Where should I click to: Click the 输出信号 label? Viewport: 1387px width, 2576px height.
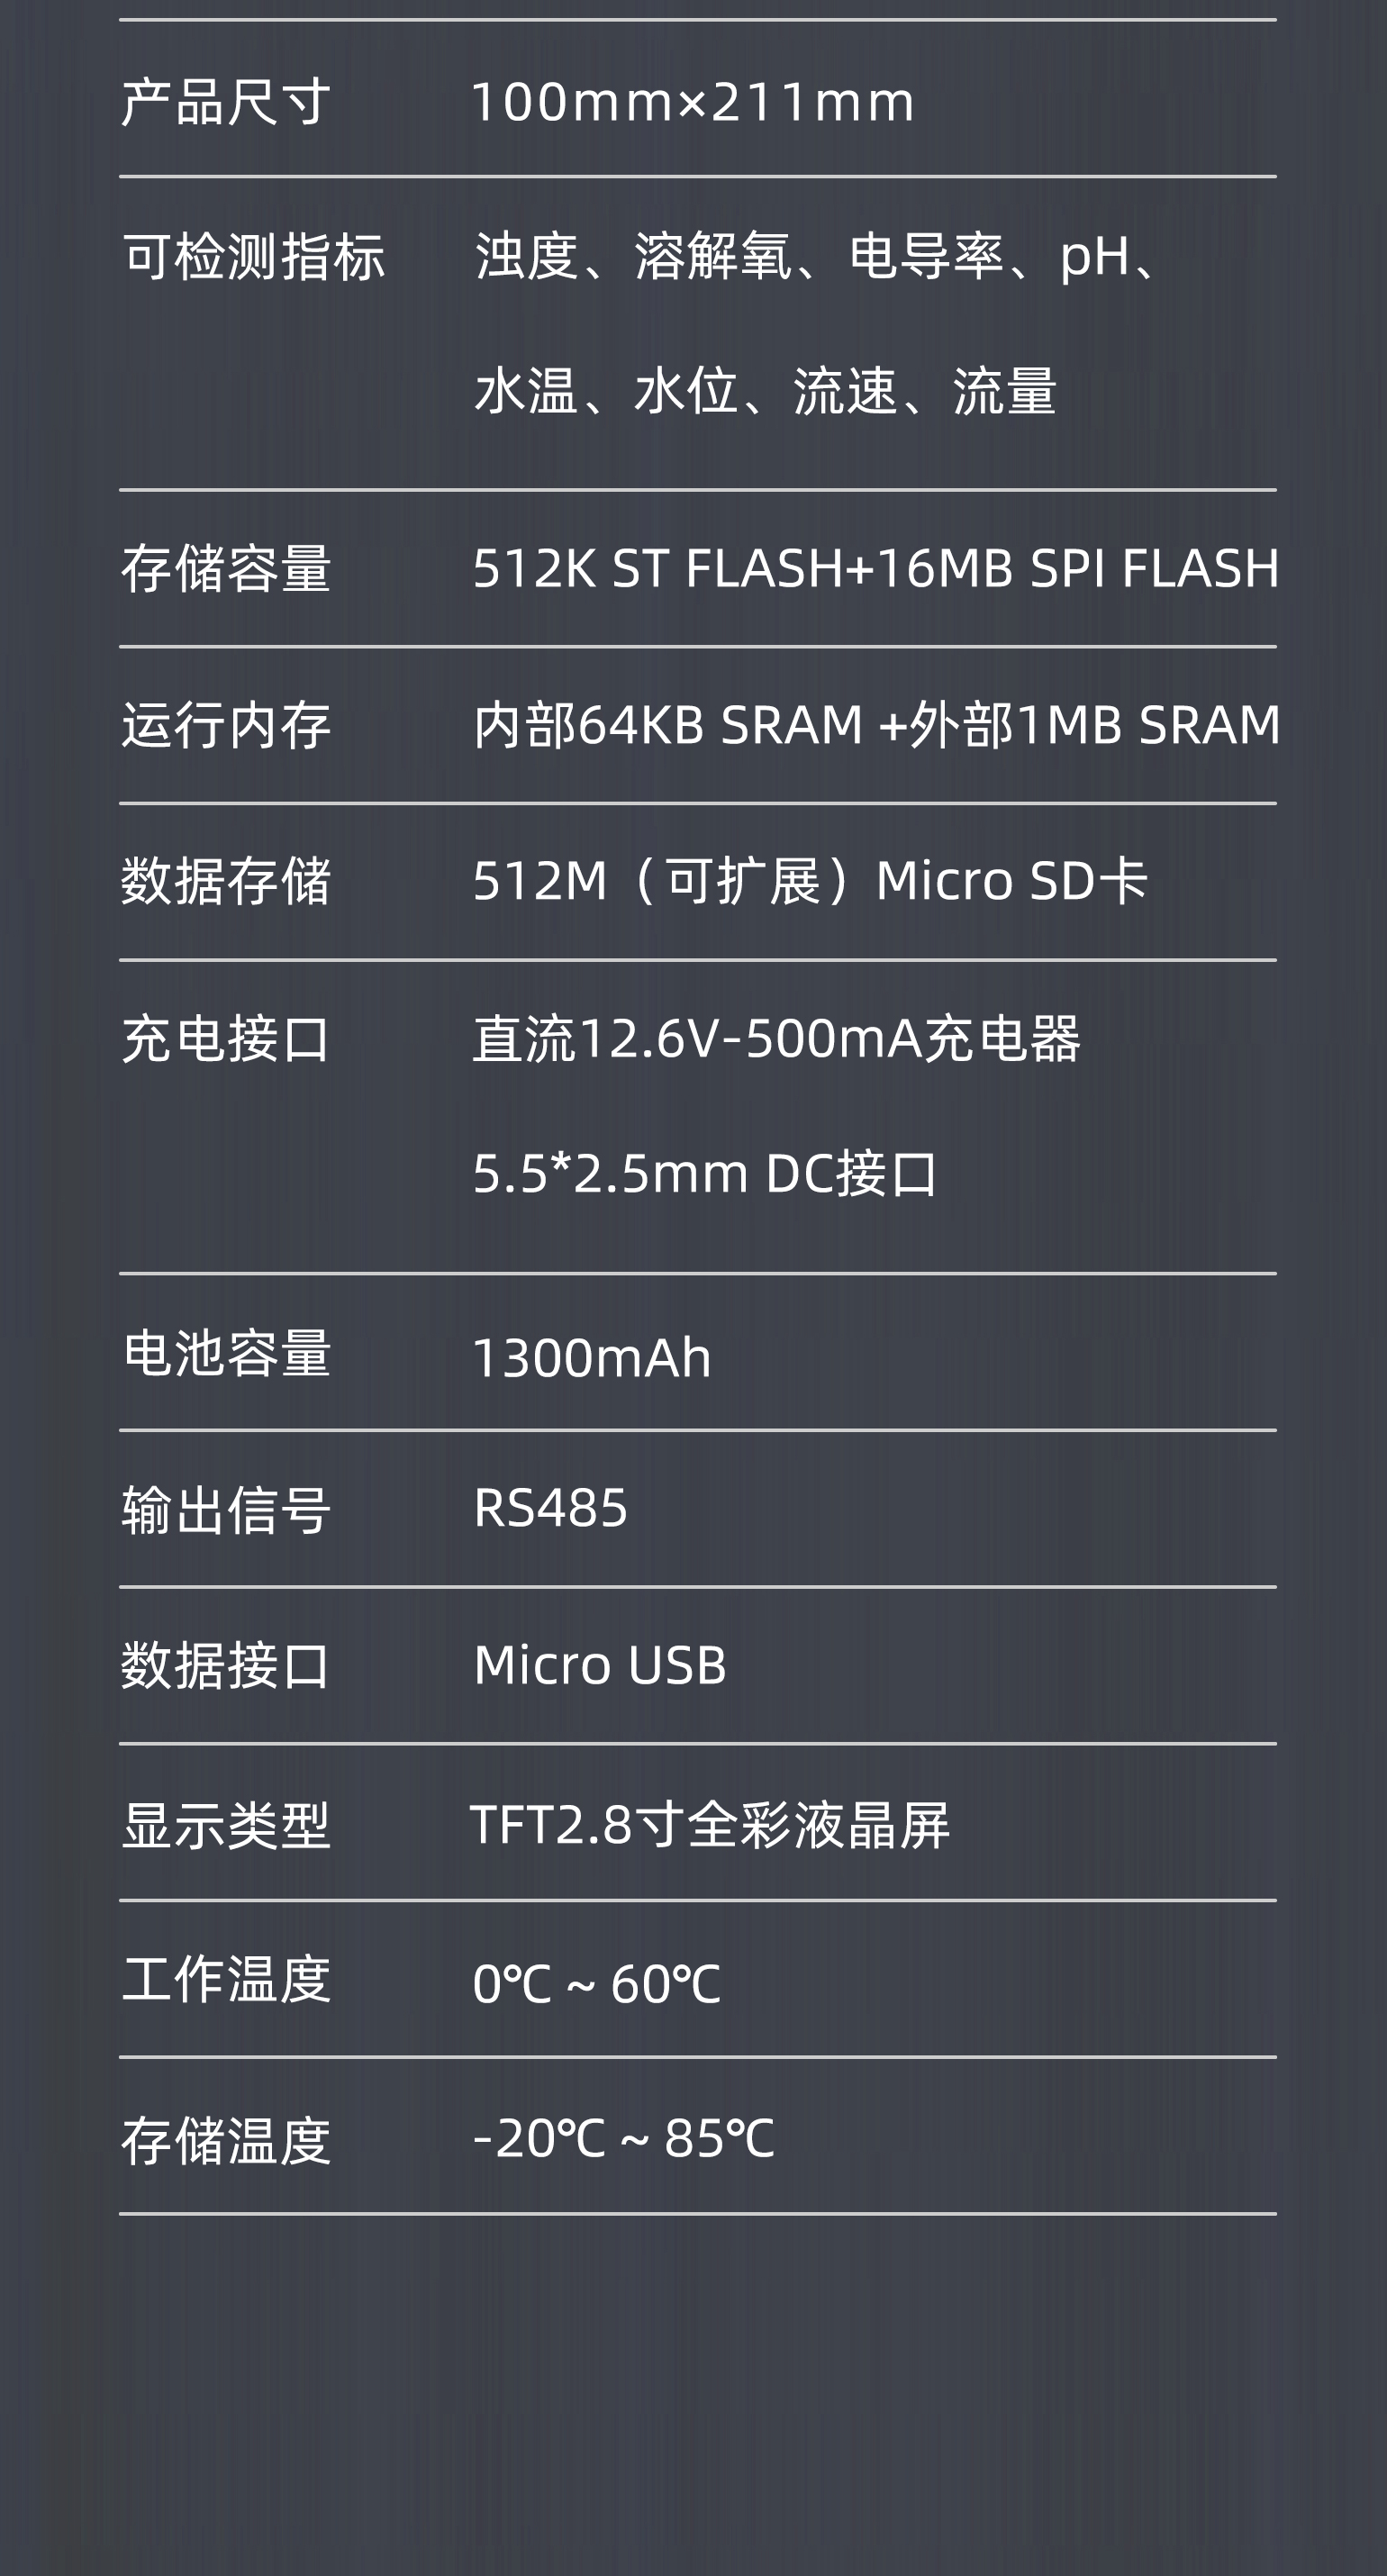tap(225, 1509)
